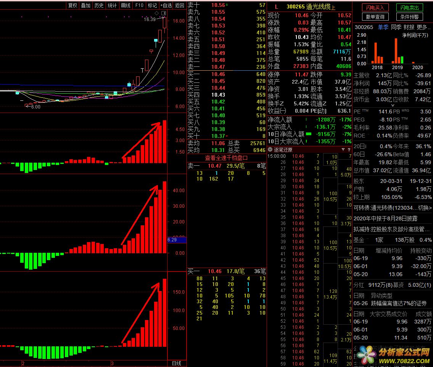Click the 06-01 block trade 300万 row
Image resolution: width=433 pixels, height=367 pixels.
point(393,330)
